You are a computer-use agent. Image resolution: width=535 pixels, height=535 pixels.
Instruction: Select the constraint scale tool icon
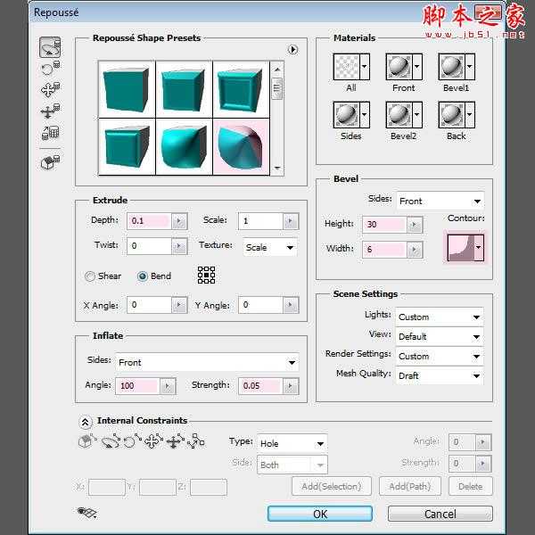pos(196,441)
